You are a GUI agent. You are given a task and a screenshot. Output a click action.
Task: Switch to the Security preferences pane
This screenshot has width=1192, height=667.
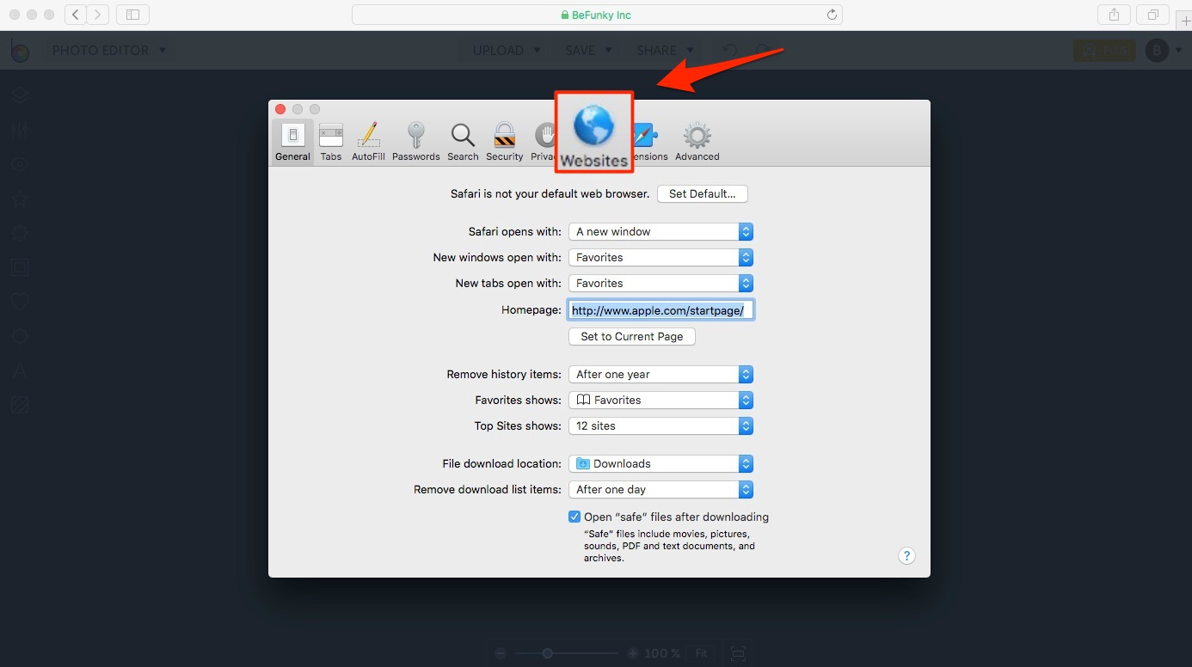tap(504, 142)
